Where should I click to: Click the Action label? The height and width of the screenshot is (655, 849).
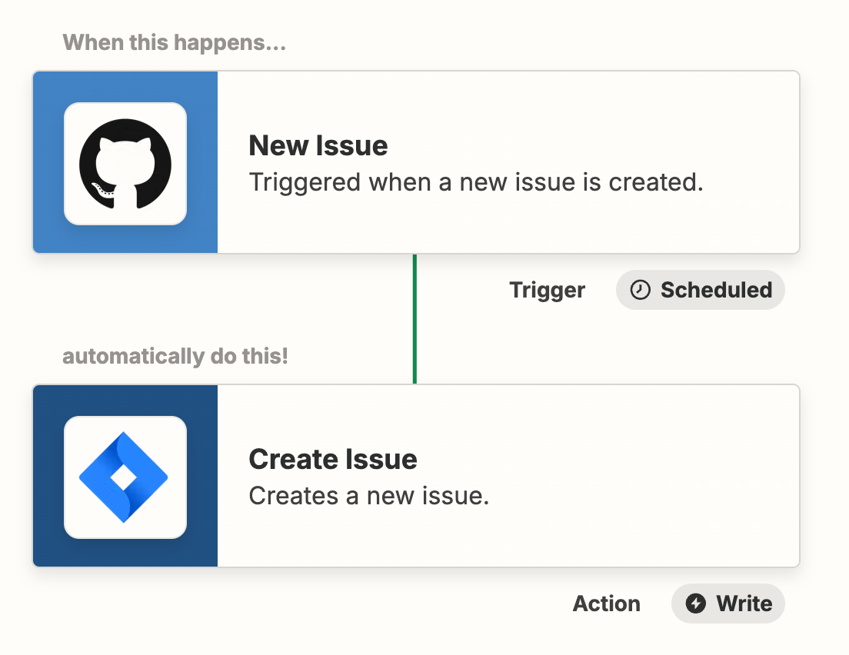(606, 603)
